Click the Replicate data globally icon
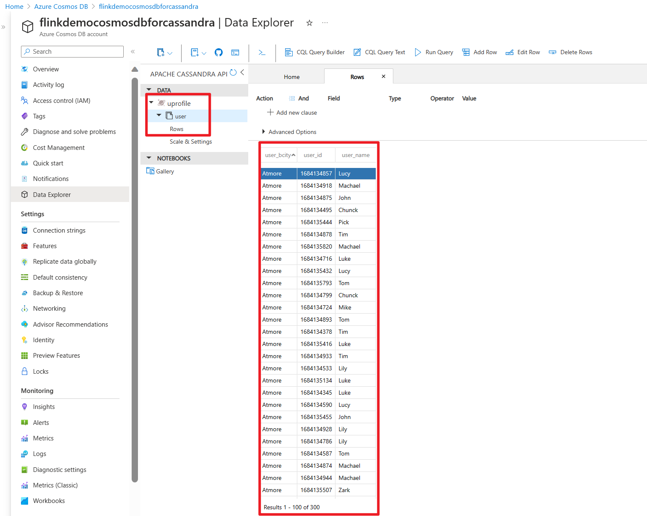This screenshot has width=647, height=516. [x=25, y=262]
